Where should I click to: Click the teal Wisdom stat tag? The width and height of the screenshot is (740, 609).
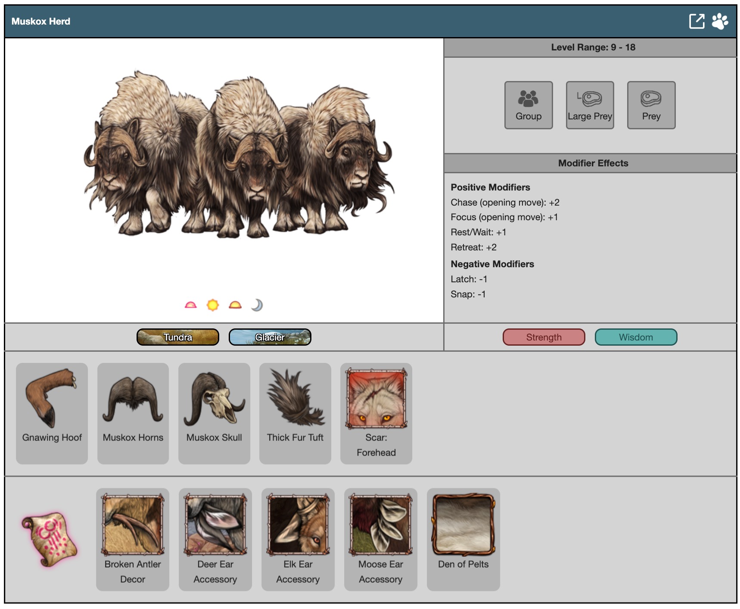pyautogui.click(x=636, y=337)
